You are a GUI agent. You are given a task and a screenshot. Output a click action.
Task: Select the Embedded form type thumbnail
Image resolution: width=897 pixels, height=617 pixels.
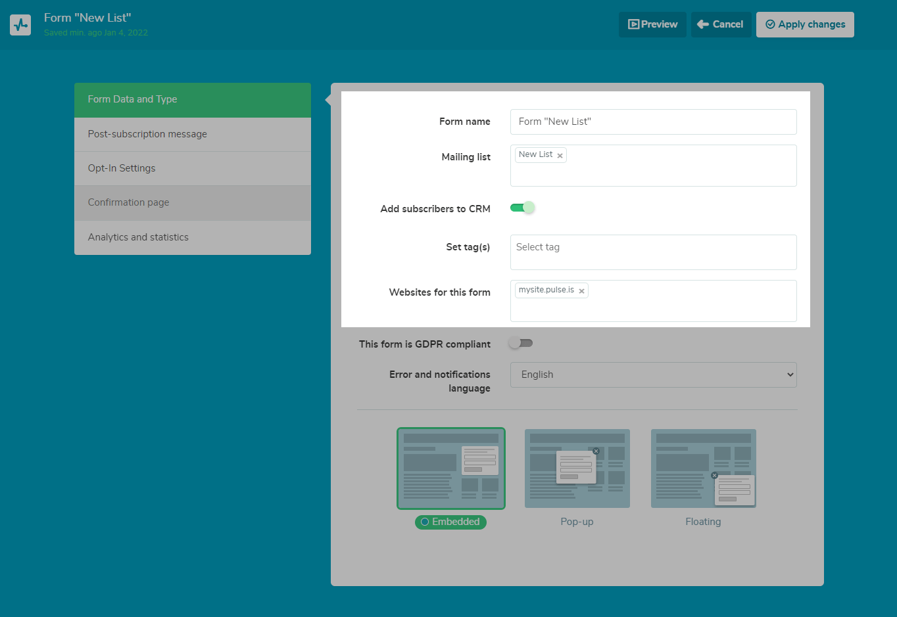point(450,468)
